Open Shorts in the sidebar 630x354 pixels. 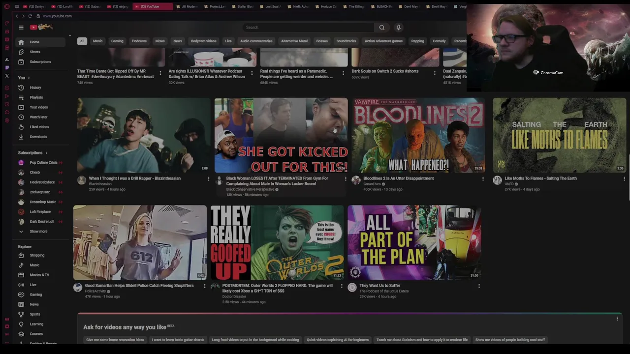click(x=40, y=52)
